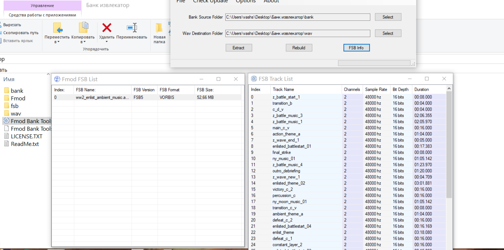
Task: Click the Вырезать scissors icon
Action: 1,25
